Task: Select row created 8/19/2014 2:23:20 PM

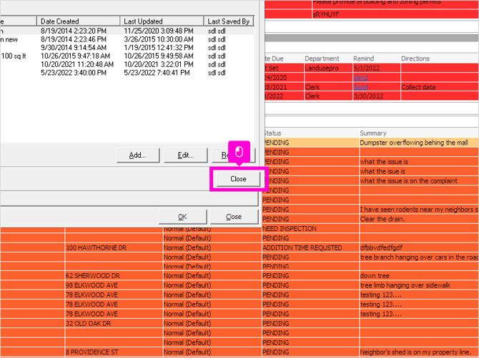Action: pos(127,31)
